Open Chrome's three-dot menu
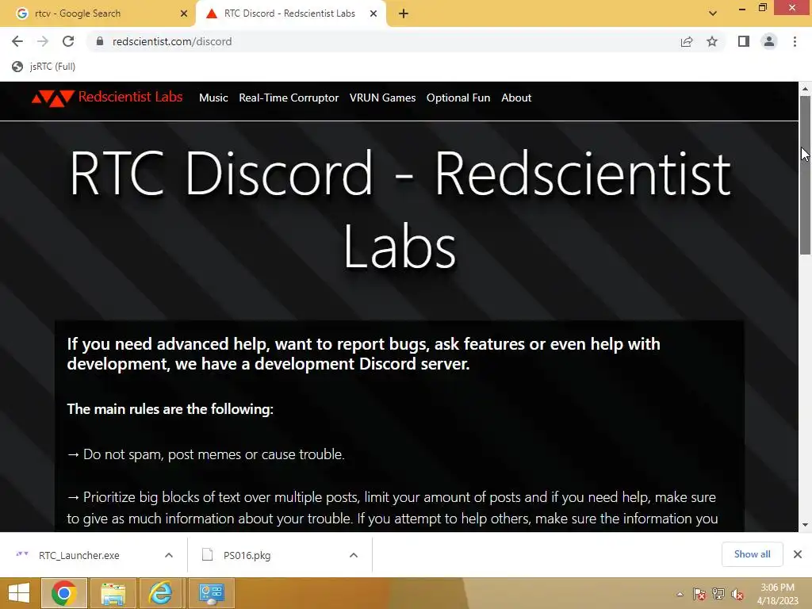812x609 pixels. pos(795,41)
